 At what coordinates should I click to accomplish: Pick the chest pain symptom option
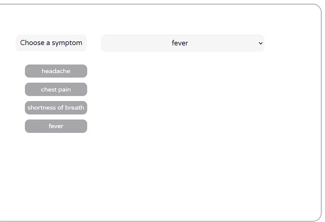(x=56, y=89)
